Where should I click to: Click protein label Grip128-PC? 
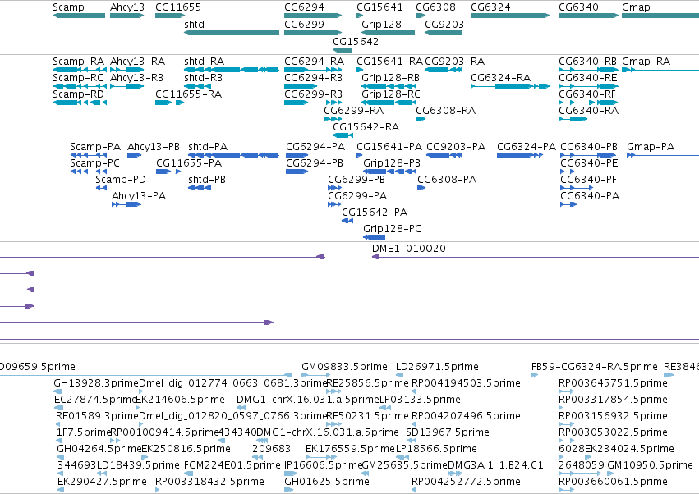click(392, 229)
